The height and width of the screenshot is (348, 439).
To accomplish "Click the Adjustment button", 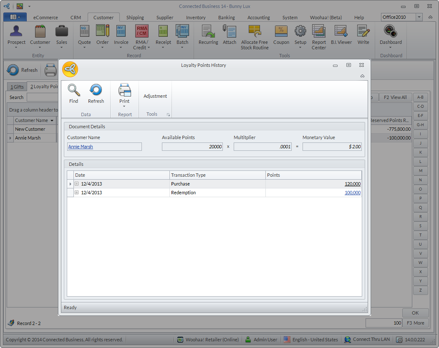I will (x=155, y=96).
